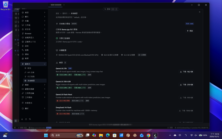This screenshot has height=139, width=222.
Task: Open the Windows Start menu
Action: [x=46, y=135]
